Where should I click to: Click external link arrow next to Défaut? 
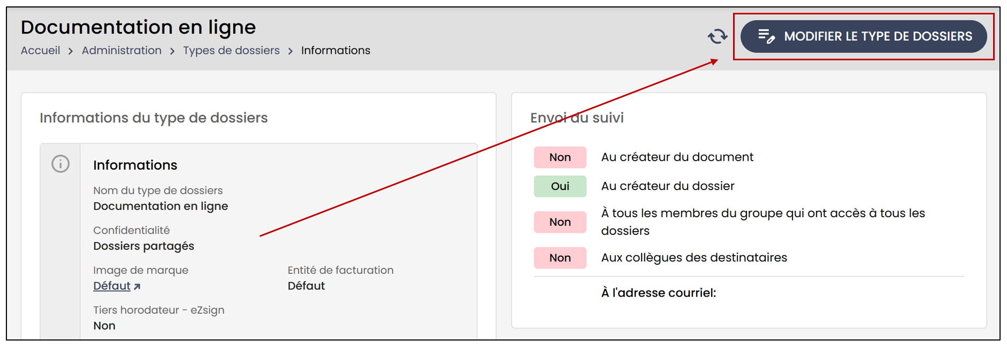click(x=137, y=287)
